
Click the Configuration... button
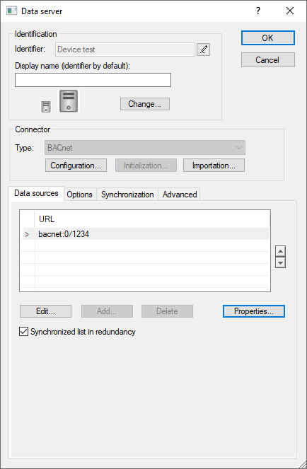pyautogui.click(x=76, y=166)
